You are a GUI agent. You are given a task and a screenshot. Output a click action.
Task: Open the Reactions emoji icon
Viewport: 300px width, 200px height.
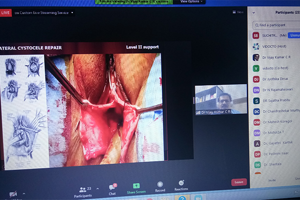pos(181,183)
